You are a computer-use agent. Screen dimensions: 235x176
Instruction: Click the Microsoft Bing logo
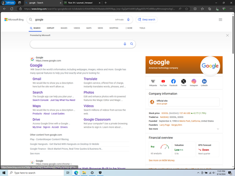(14, 20)
